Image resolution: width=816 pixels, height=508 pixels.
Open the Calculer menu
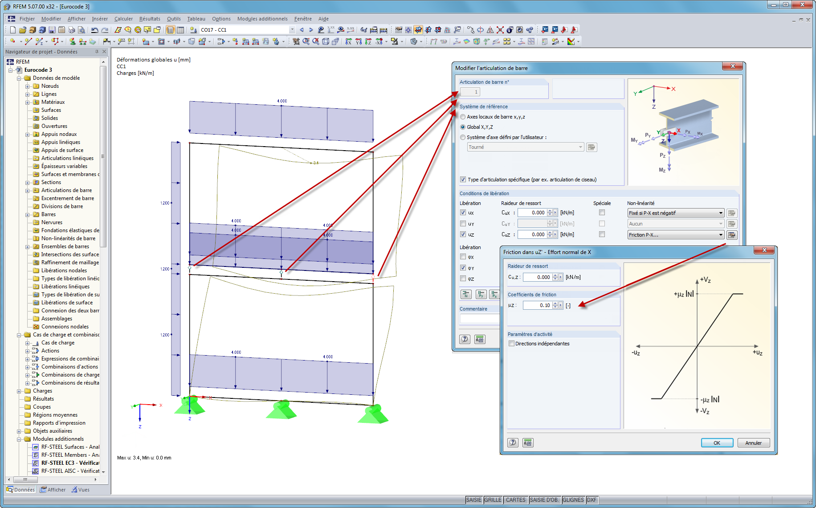[x=123, y=19]
